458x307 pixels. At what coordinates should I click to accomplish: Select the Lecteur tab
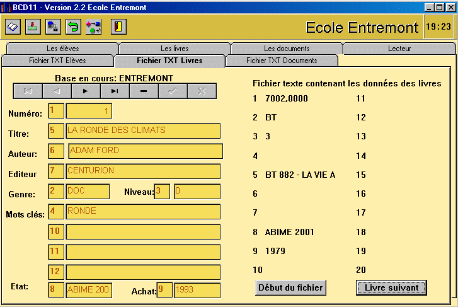tap(399, 49)
